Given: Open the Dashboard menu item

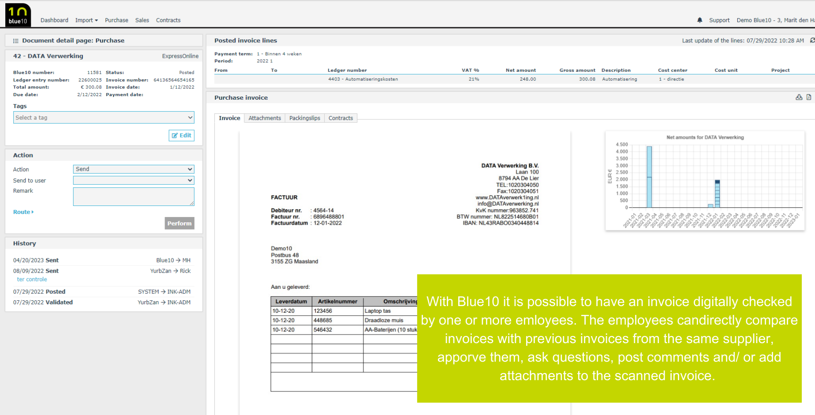Looking at the screenshot, I should [54, 20].
